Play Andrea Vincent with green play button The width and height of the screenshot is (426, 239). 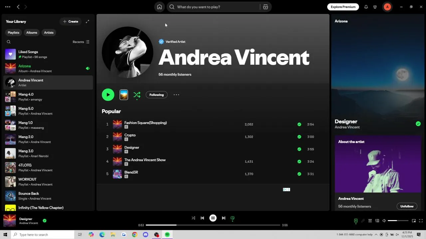108,95
